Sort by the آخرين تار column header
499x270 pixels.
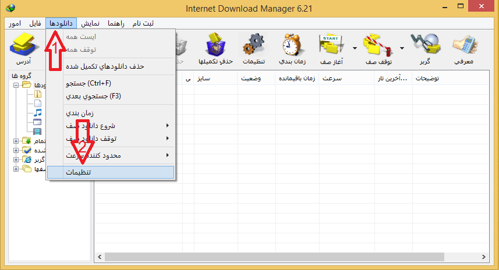pyautogui.click(x=394, y=78)
